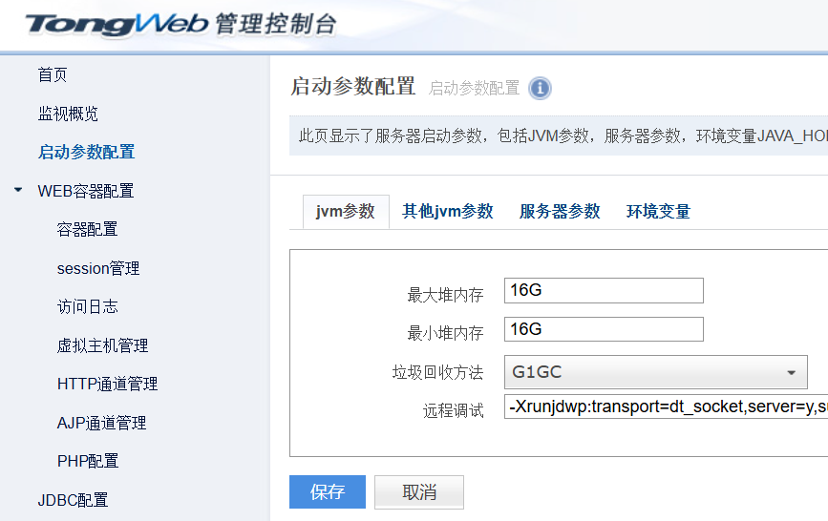The height and width of the screenshot is (521, 828).
Task: Select session管理 in the sidebar
Action: point(98,268)
